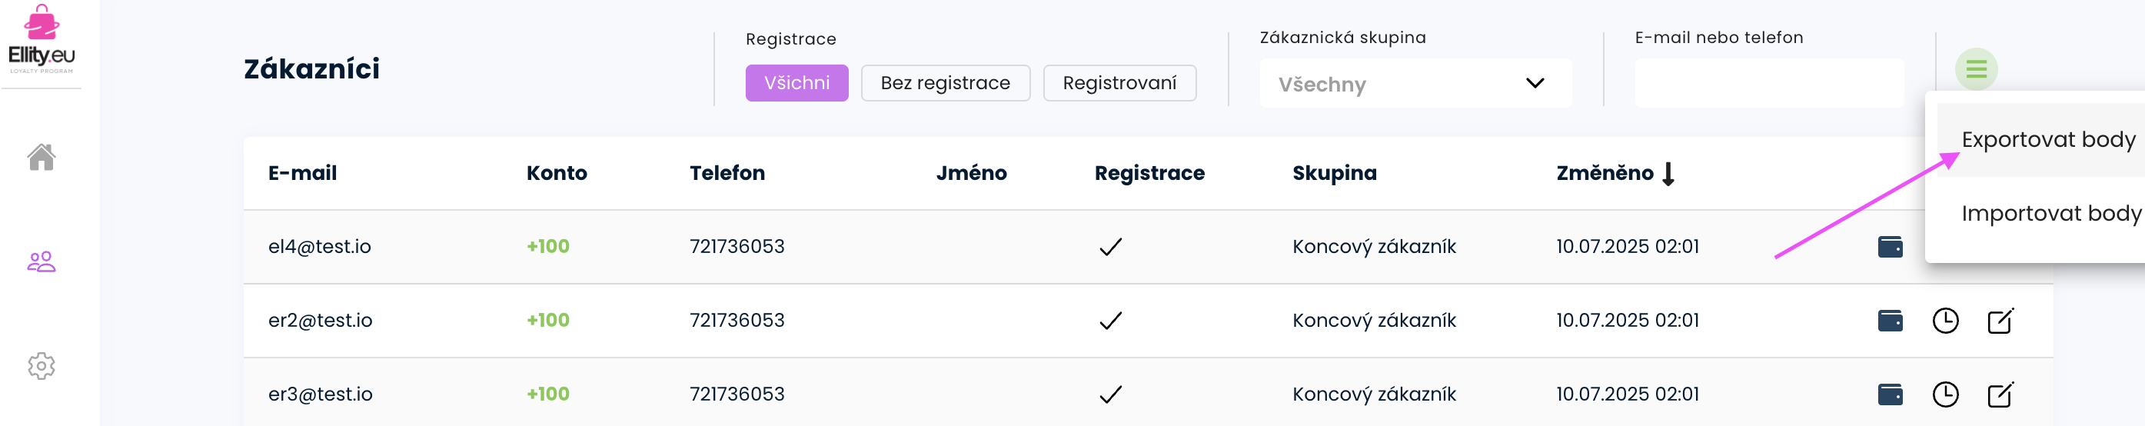Screen dimensions: 2145x426
Task: Open the home dashboard icon
Action: click(41, 156)
